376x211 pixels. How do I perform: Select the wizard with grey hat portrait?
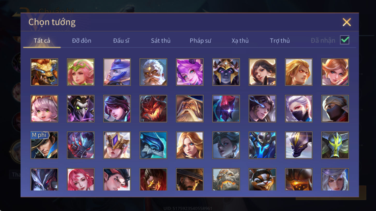point(190,109)
